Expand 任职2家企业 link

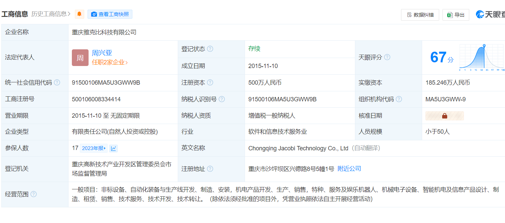tap(110, 62)
